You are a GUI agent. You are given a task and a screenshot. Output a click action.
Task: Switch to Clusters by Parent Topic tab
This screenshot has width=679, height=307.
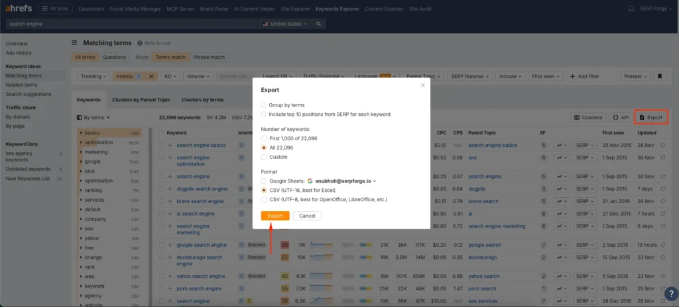click(x=141, y=100)
